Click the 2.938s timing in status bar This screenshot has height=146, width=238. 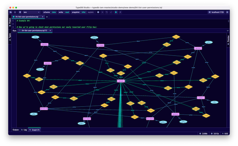pos(204,134)
